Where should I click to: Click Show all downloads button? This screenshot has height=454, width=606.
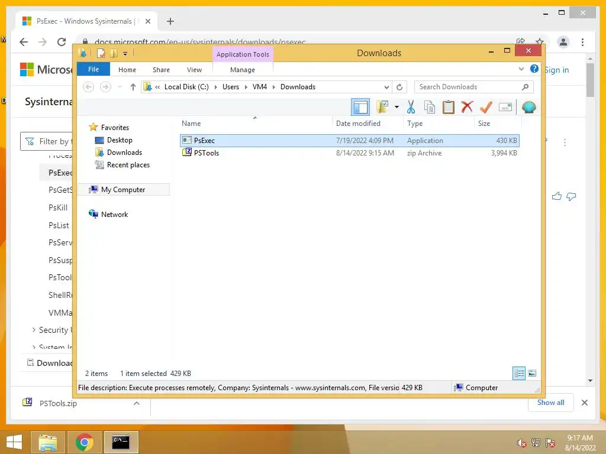pyautogui.click(x=551, y=403)
